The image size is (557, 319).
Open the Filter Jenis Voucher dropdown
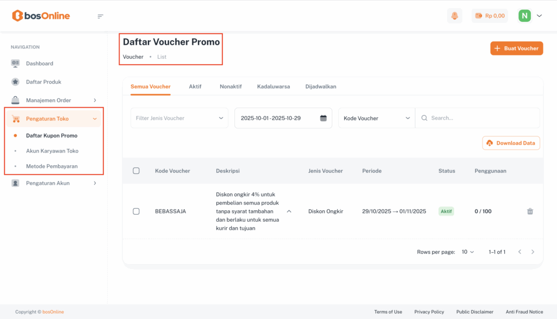[x=179, y=118]
